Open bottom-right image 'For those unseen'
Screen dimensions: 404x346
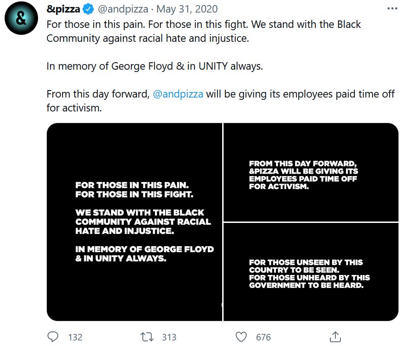coord(311,272)
